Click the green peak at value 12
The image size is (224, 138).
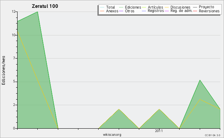click(38, 12)
